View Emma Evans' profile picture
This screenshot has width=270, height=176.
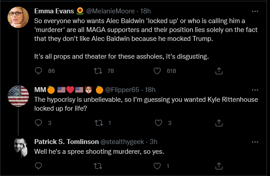[18, 17]
